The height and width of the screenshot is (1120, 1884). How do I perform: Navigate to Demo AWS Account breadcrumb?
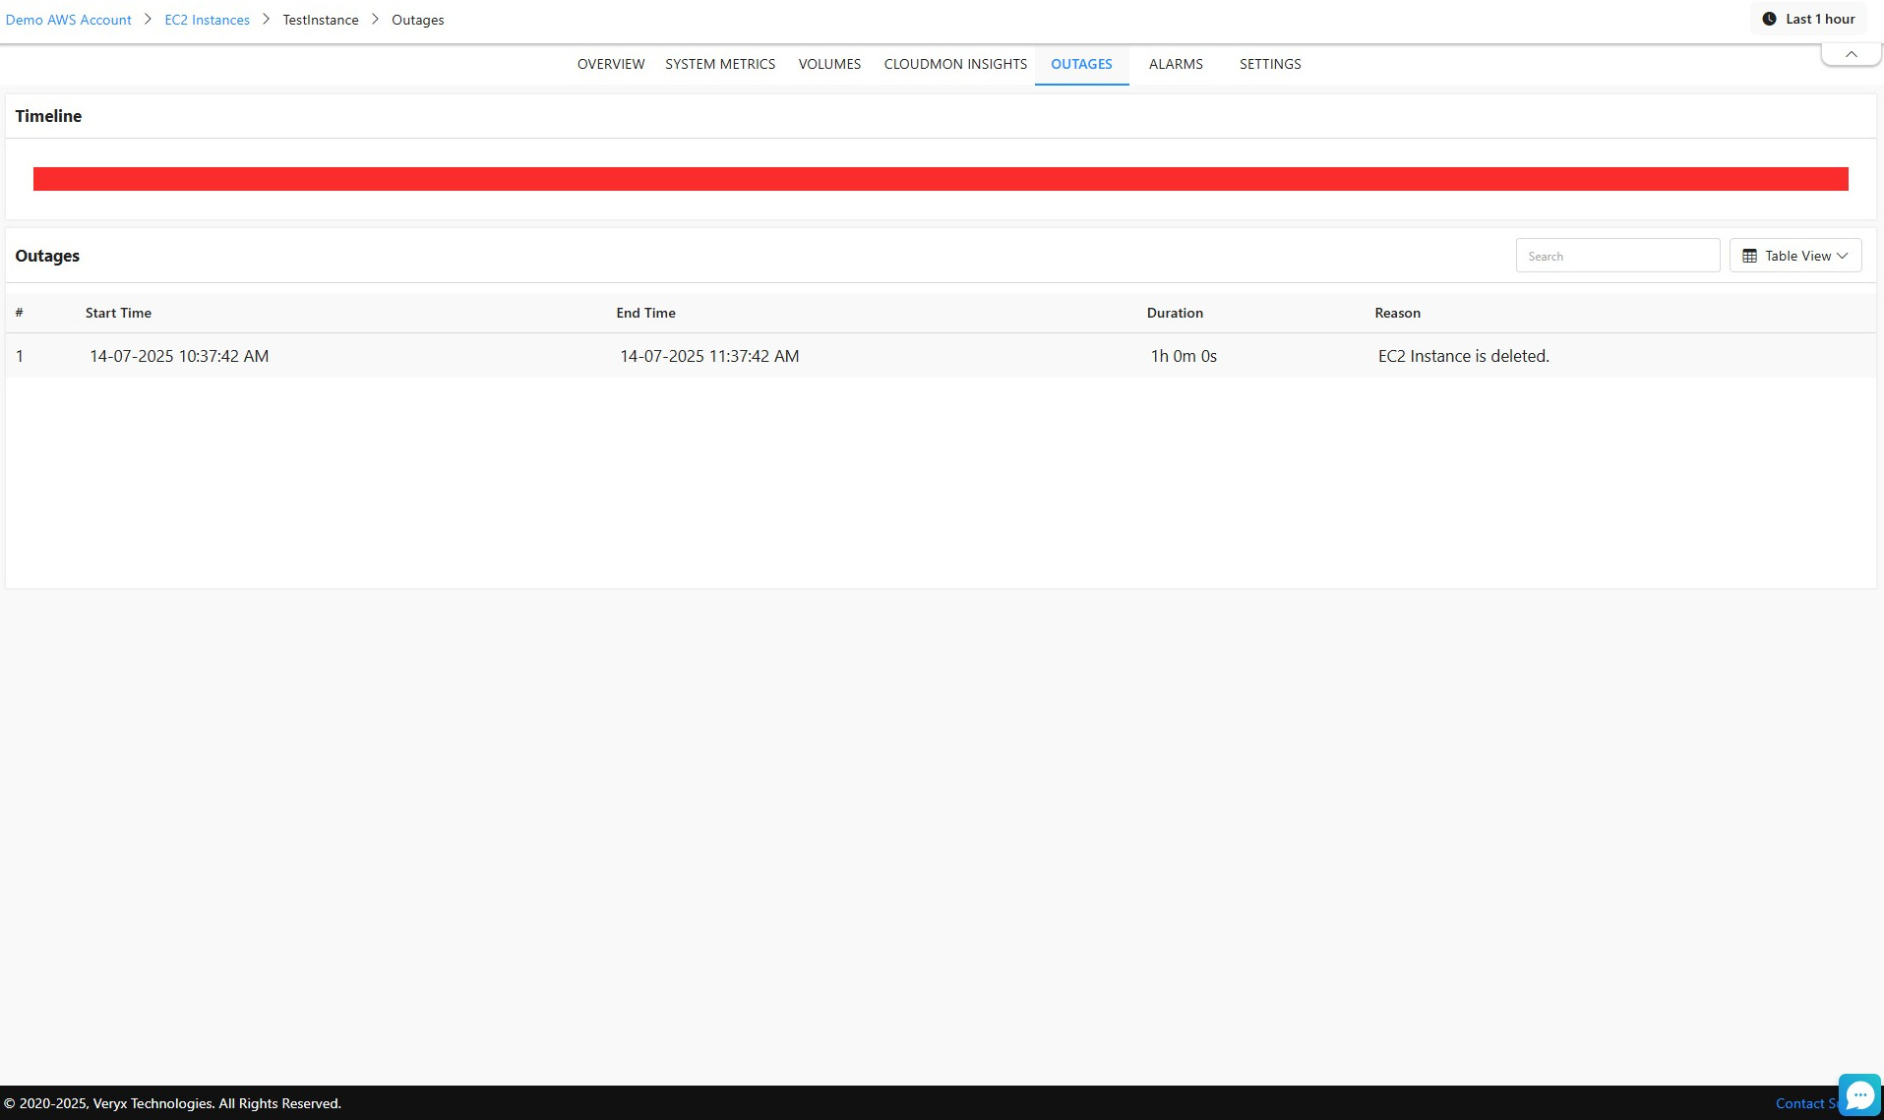pyautogui.click(x=69, y=20)
